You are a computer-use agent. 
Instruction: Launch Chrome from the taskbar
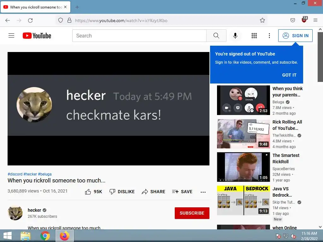click(45, 236)
